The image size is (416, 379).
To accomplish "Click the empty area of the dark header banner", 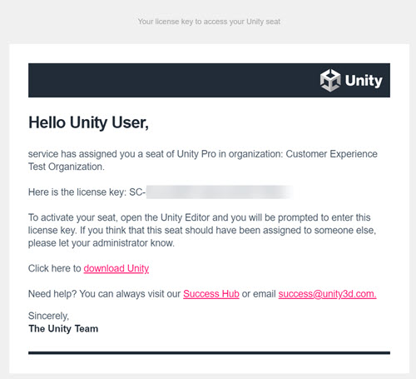I will [172, 80].
